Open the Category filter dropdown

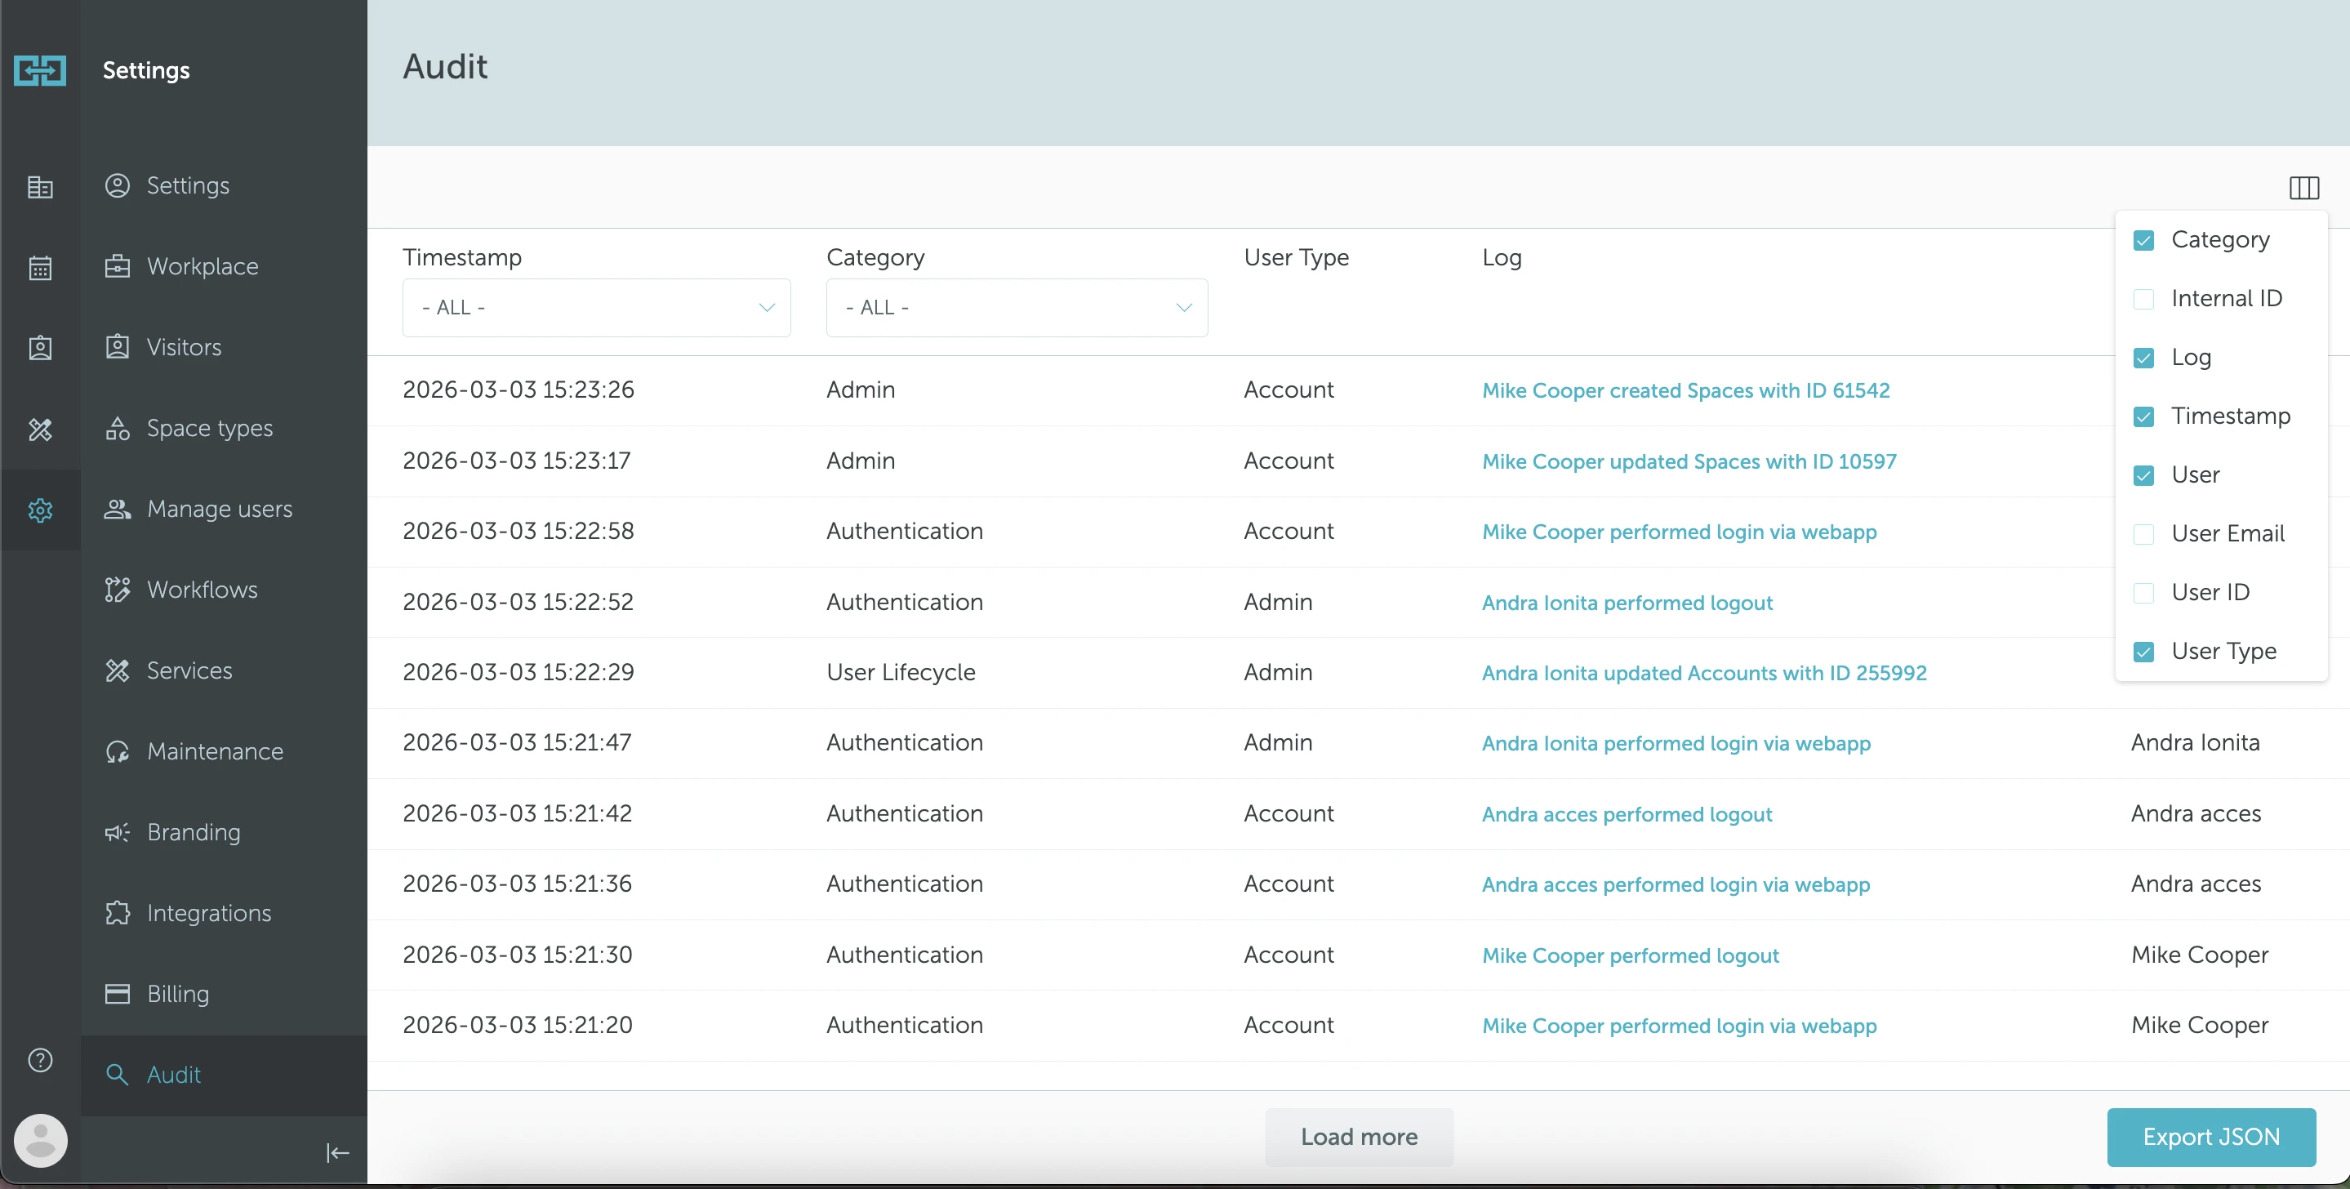pyautogui.click(x=1015, y=308)
